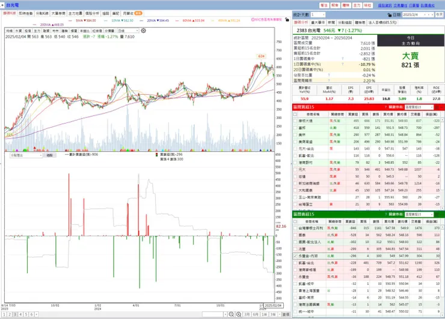Viewport: 445px width, 319px height.
Task: Click the middle date stepper arrow in the 日期 field
Action: point(429,15)
